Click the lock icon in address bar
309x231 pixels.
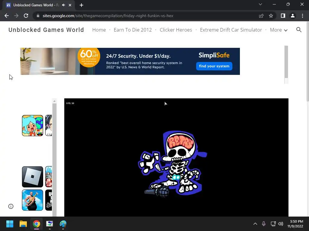click(38, 16)
